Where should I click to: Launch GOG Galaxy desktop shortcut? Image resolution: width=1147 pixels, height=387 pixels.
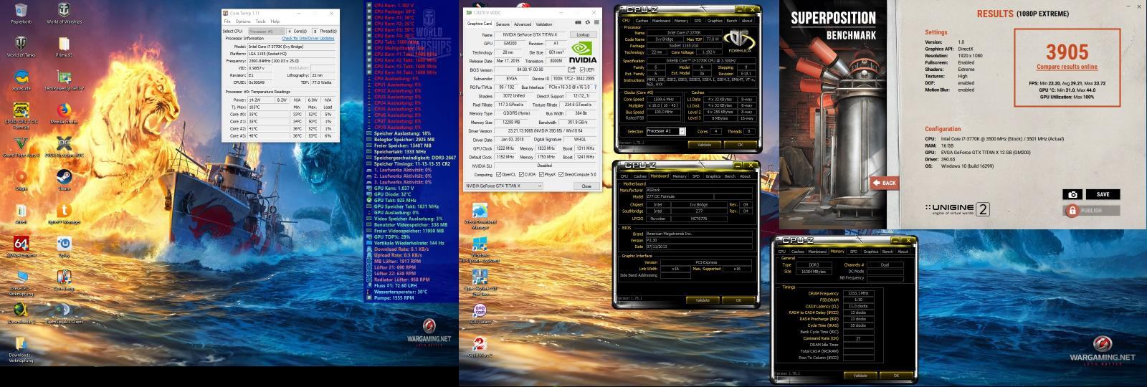pos(480,313)
